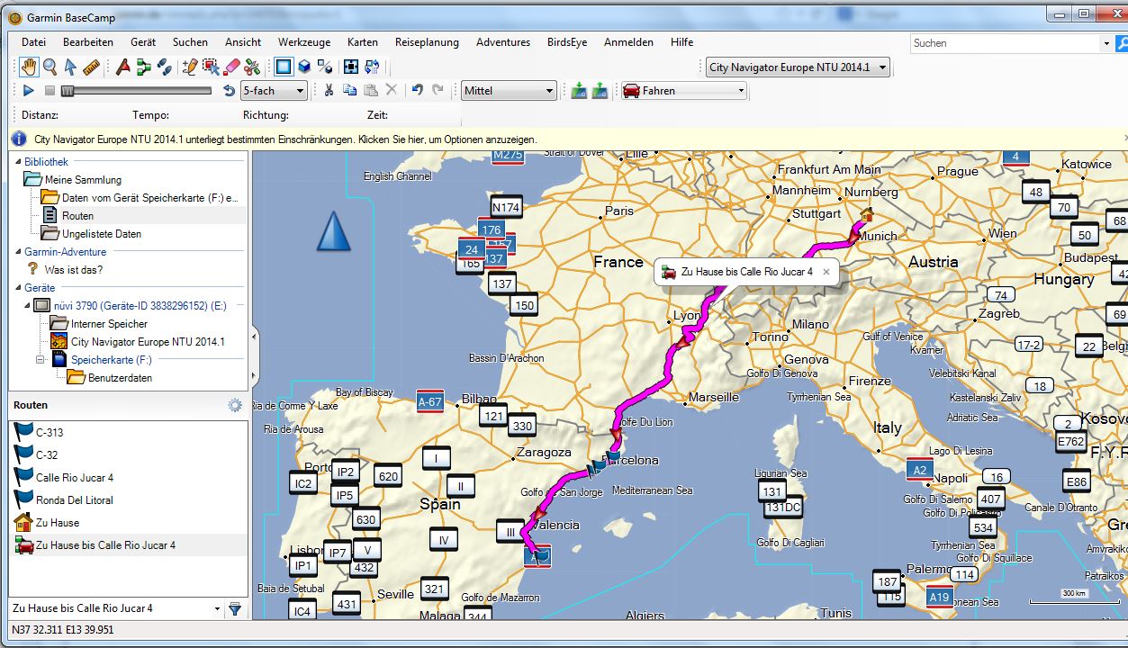Click the device transfer arrows icon

[x=372, y=67]
